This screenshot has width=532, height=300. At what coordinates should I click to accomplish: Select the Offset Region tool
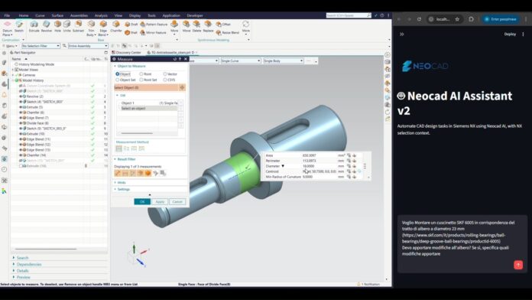223,24
